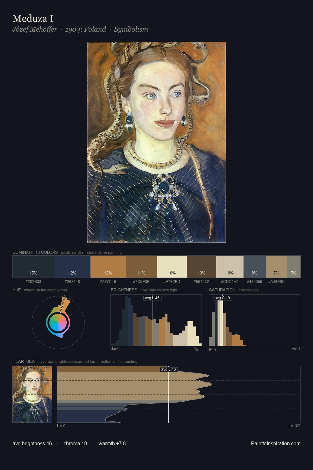313x470 pixels.
Task: Select the 5% grey swatch
Action: point(294,267)
